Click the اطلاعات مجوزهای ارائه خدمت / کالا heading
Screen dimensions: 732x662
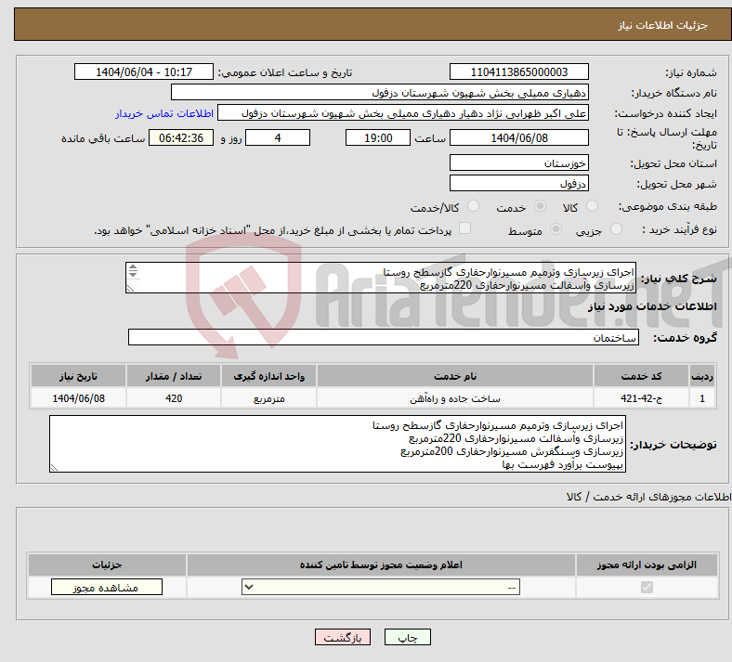[x=649, y=498]
